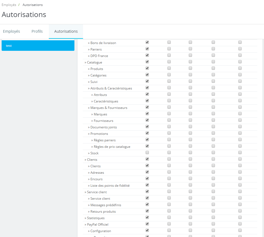Image resolution: width=264 pixels, height=237 pixels.
Task: Select the test profile in the sidebar
Action: coord(38,46)
